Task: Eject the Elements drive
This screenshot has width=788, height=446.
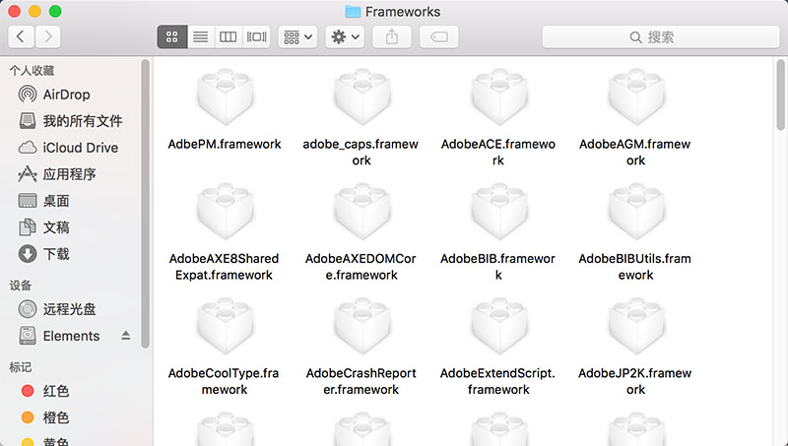Action: [x=126, y=336]
